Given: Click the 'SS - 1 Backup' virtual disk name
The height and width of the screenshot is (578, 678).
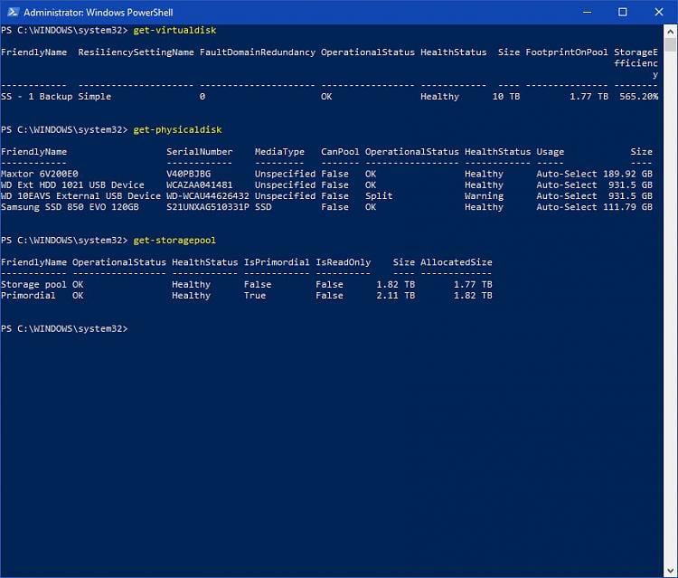Looking at the screenshot, I should [x=37, y=96].
